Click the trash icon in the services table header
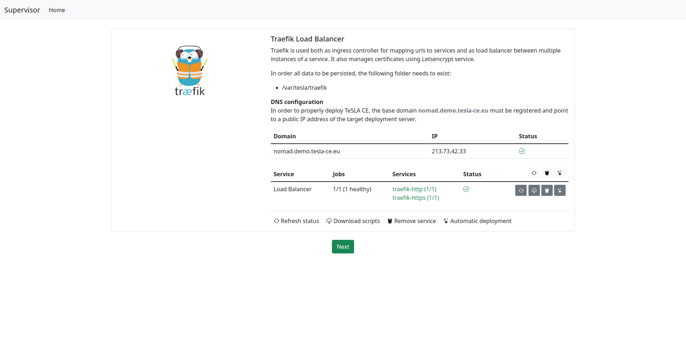Image resolution: width=686 pixels, height=341 pixels. point(547,173)
